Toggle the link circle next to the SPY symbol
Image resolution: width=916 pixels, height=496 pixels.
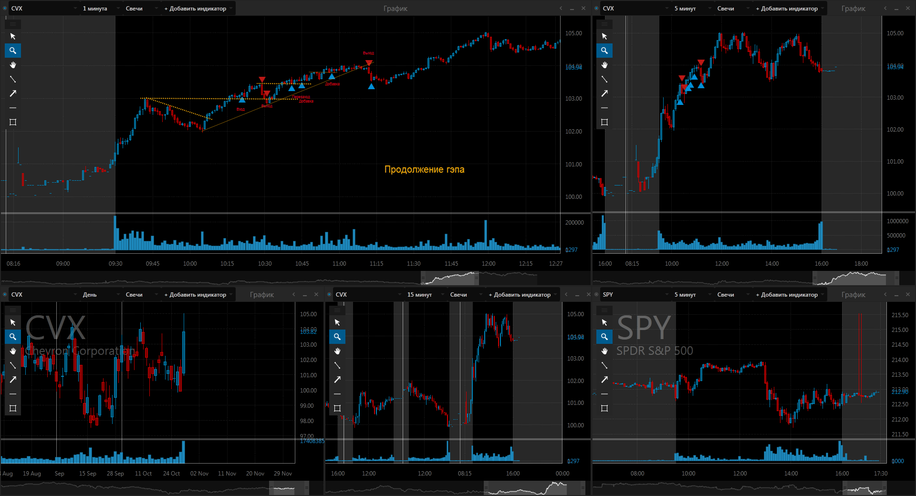(x=596, y=295)
